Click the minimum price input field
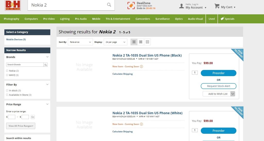This screenshot has width=264, height=141. pos(12,117)
